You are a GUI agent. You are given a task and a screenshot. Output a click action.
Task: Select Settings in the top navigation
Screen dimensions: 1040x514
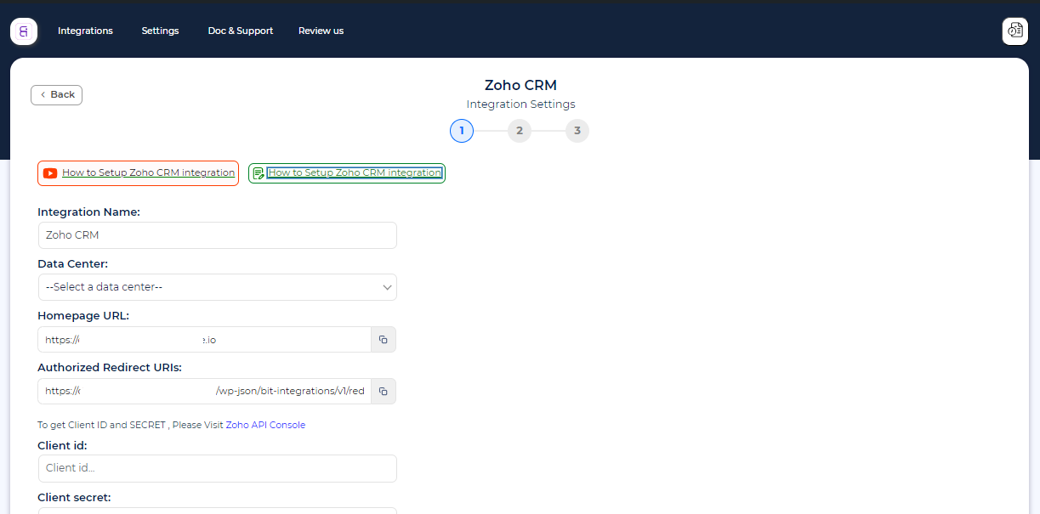tap(160, 31)
